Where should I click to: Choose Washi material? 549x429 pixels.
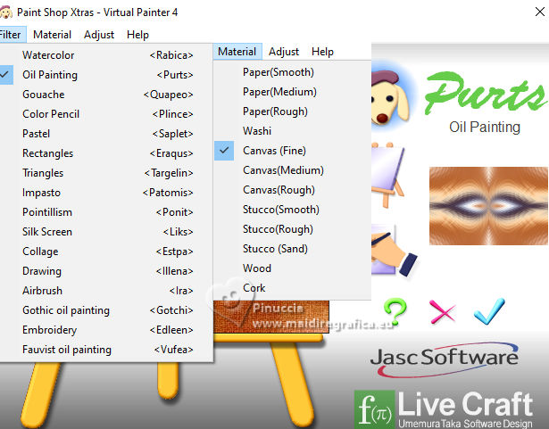(293, 131)
